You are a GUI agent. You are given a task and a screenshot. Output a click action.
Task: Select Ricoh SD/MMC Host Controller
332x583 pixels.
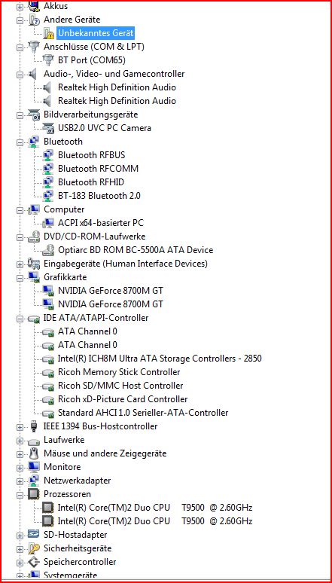coord(120,386)
